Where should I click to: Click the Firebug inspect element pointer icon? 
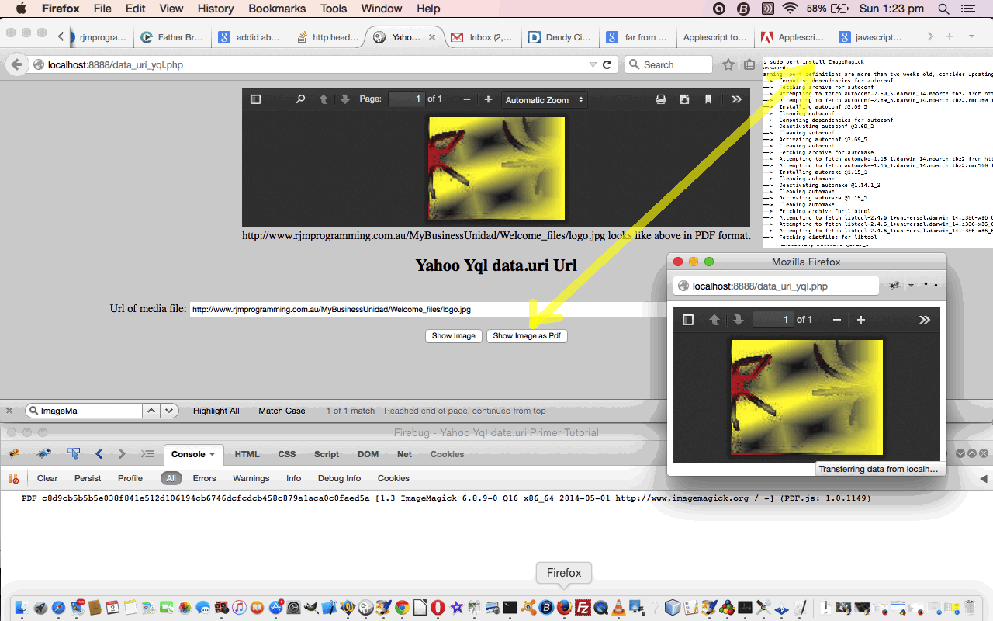[x=74, y=454]
